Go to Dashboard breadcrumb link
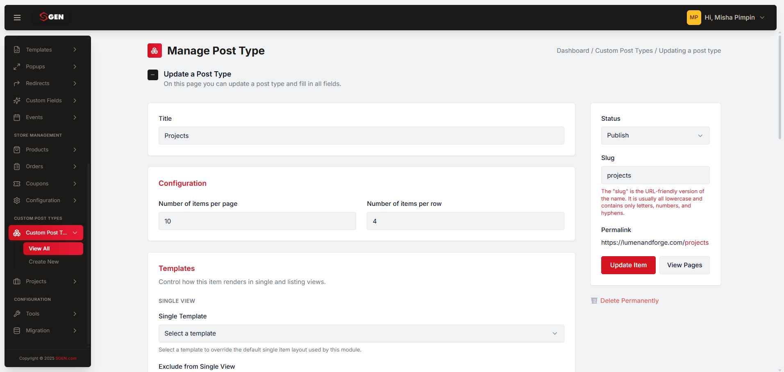Screen dimensions: 784x372 point(573,51)
